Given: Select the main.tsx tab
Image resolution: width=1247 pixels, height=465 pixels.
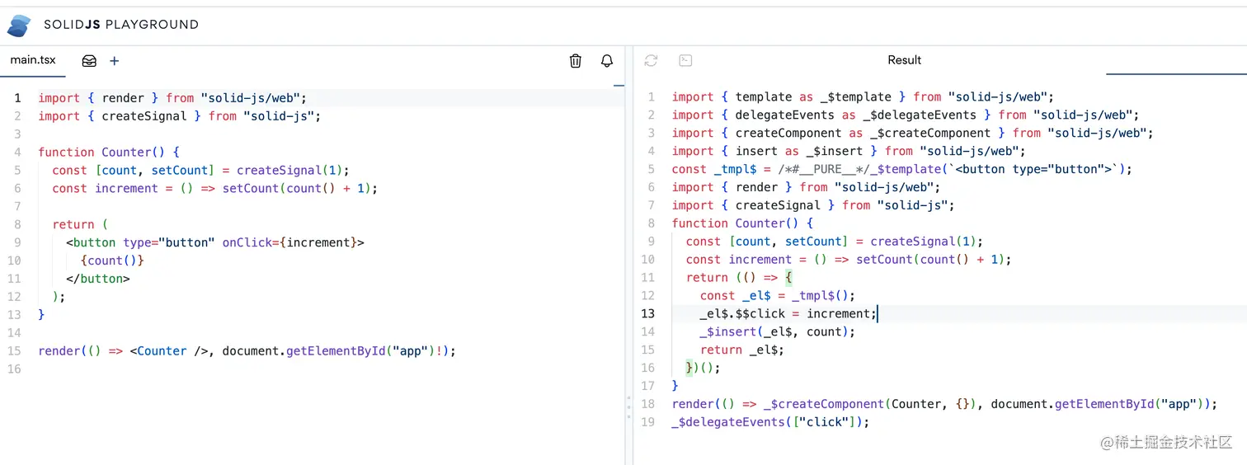Looking at the screenshot, I should coord(33,60).
